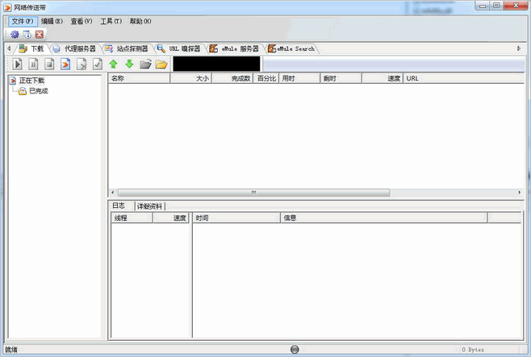Click the new download task orange arrow icon
The height and width of the screenshot is (357, 531).
pos(65,64)
